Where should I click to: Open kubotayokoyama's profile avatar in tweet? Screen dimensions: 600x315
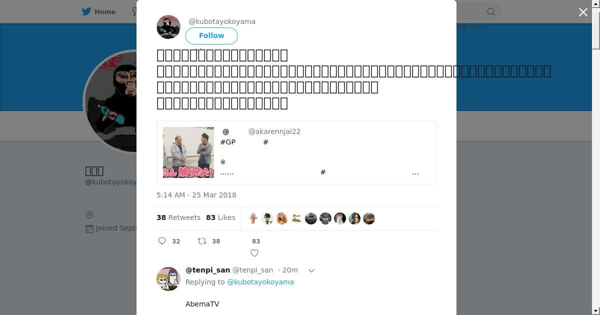pos(168,27)
